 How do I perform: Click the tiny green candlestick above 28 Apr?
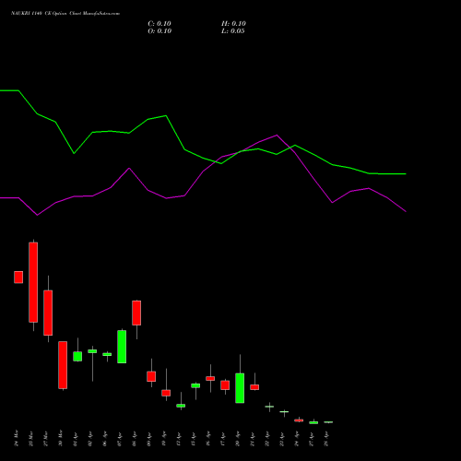328,422
